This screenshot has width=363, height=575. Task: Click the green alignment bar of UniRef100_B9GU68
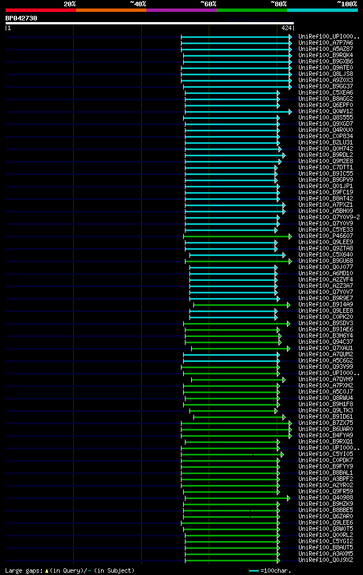[239, 262]
